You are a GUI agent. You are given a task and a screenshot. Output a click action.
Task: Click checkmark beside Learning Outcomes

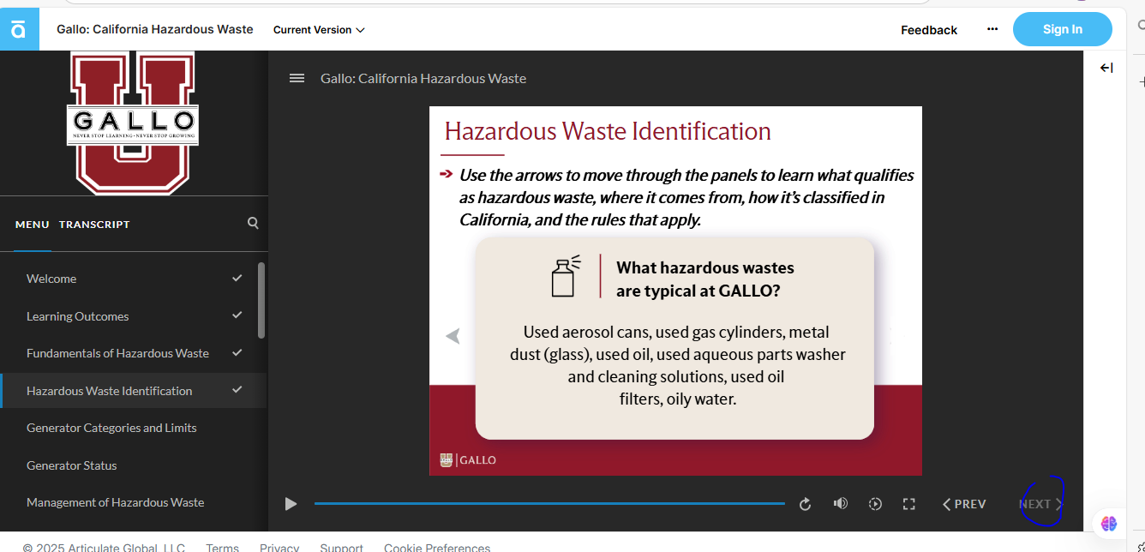(237, 315)
